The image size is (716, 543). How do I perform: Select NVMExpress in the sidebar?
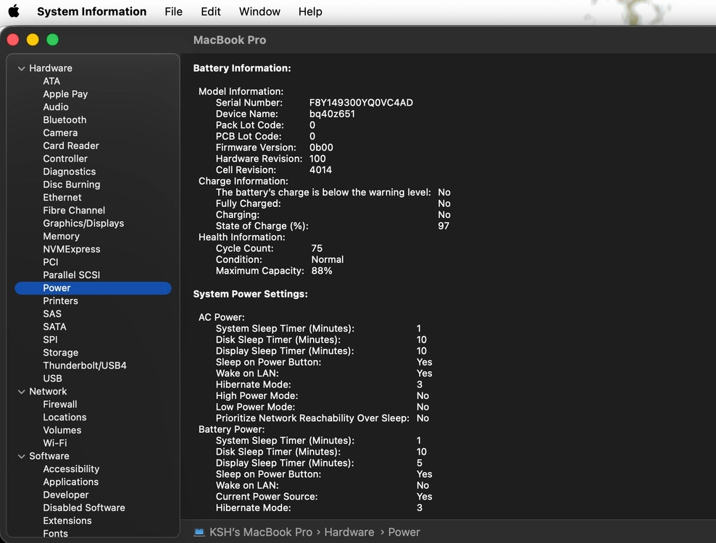(x=72, y=249)
